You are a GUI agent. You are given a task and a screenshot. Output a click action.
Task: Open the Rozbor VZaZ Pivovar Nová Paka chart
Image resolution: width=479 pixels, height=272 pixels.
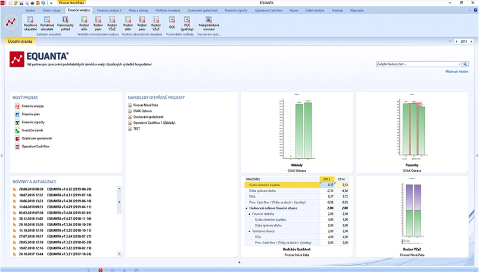click(412, 217)
